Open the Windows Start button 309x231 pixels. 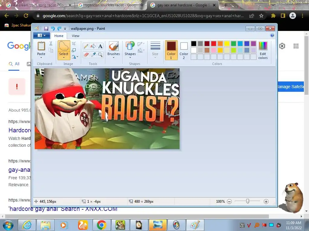pyautogui.click(x=8, y=225)
